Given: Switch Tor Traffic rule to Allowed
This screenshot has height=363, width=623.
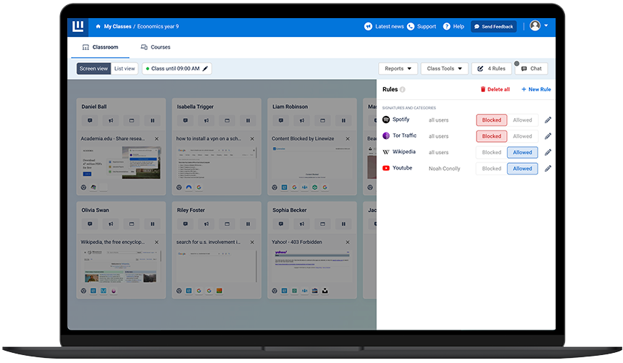Looking at the screenshot, I should point(522,136).
